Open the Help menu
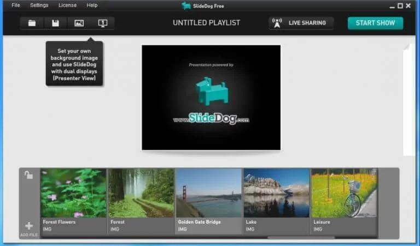The height and width of the screenshot is (246, 420). point(92,5)
